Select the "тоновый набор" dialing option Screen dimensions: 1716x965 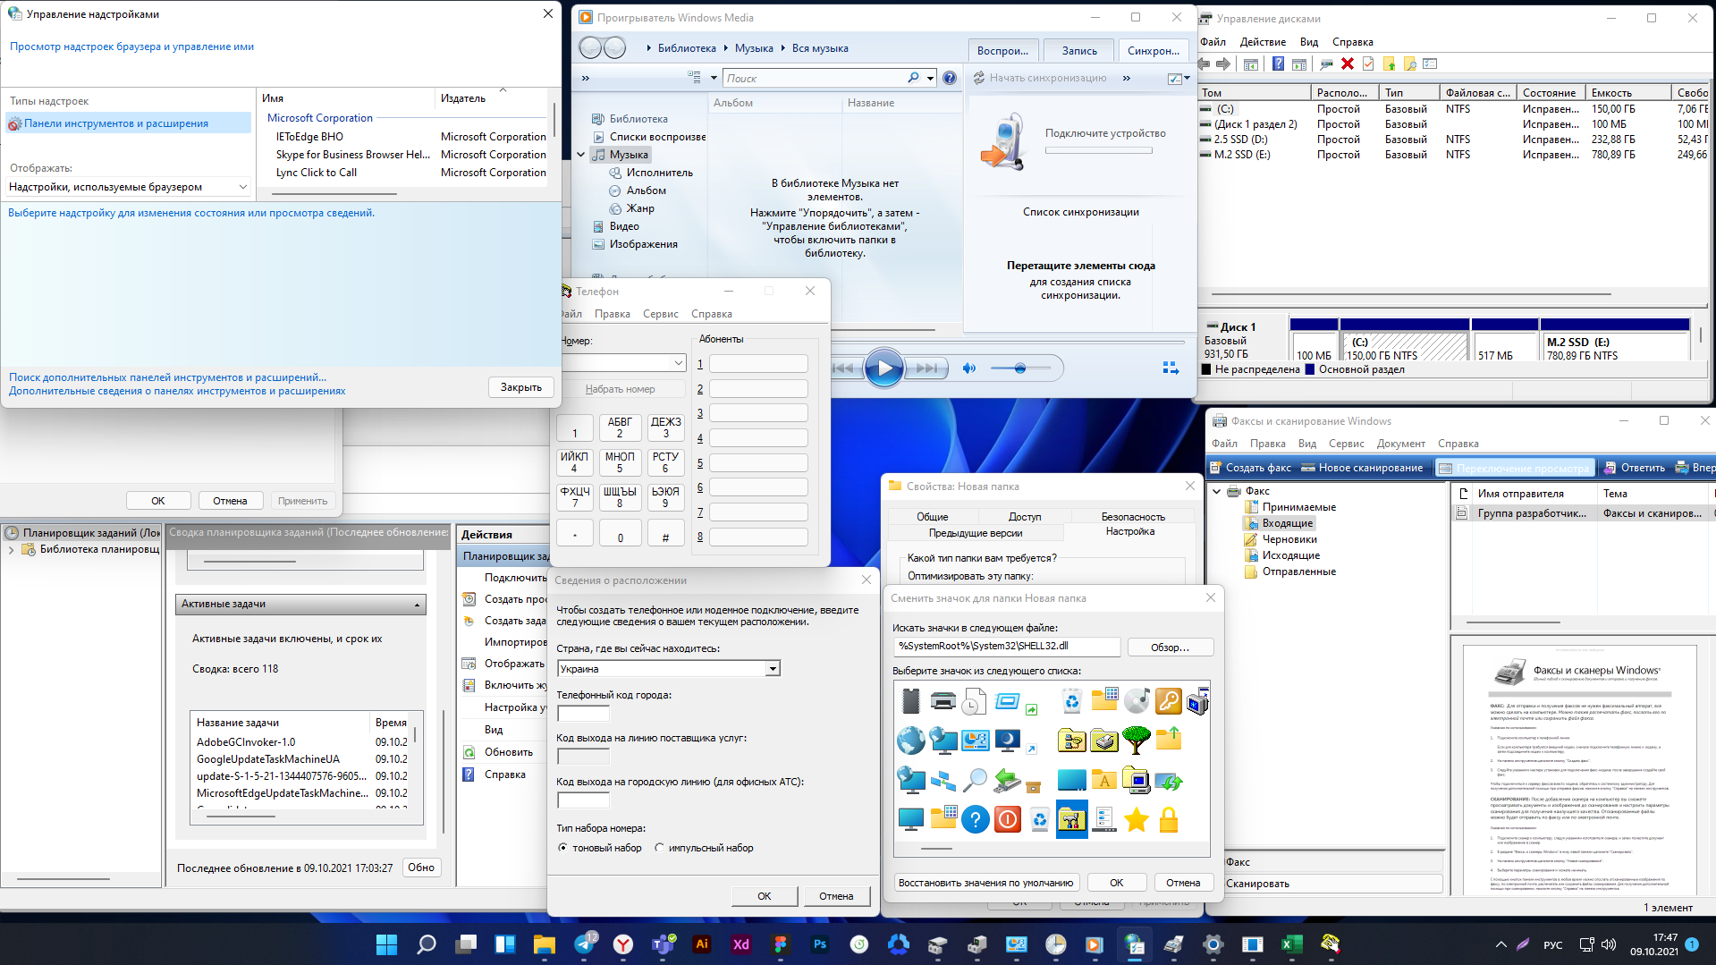coord(562,848)
